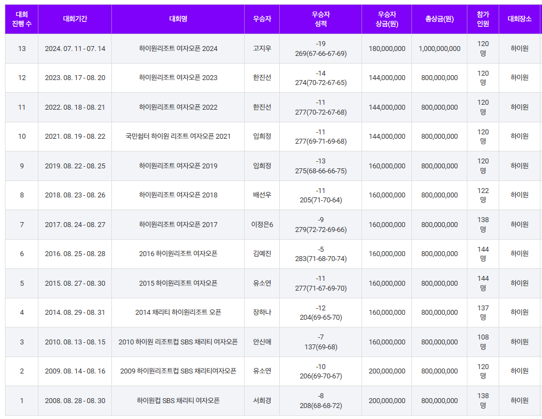Click score -12 204(69-65-70)
Viewport: 542px width, 419px height.
[x=321, y=313]
